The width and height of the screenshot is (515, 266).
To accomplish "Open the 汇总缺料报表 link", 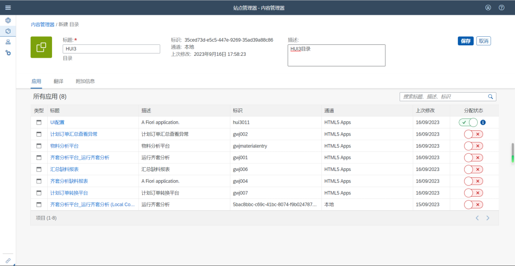I will pos(64,170).
